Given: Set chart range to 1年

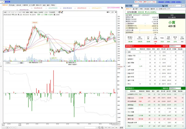Looking at the screenshot, I should (113, 127).
